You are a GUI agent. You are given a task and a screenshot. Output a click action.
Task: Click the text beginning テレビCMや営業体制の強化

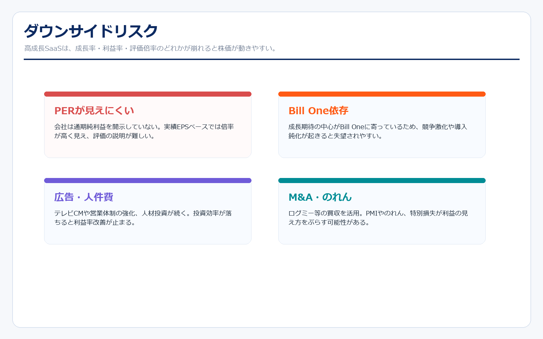pos(143,218)
